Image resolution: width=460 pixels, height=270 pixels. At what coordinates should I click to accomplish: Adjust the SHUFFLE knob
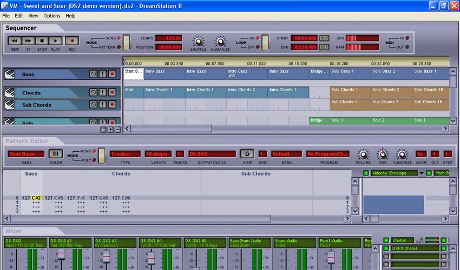(x=198, y=41)
